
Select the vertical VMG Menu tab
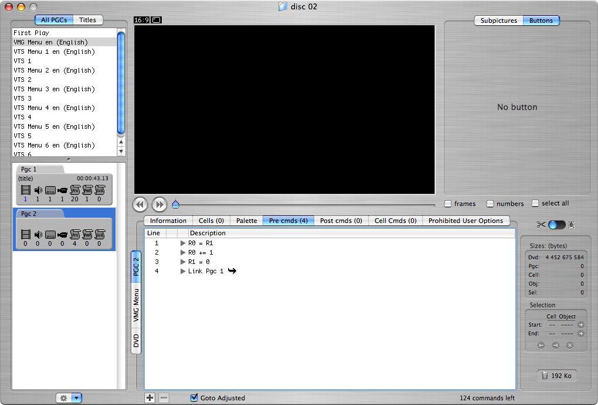[x=136, y=306]
